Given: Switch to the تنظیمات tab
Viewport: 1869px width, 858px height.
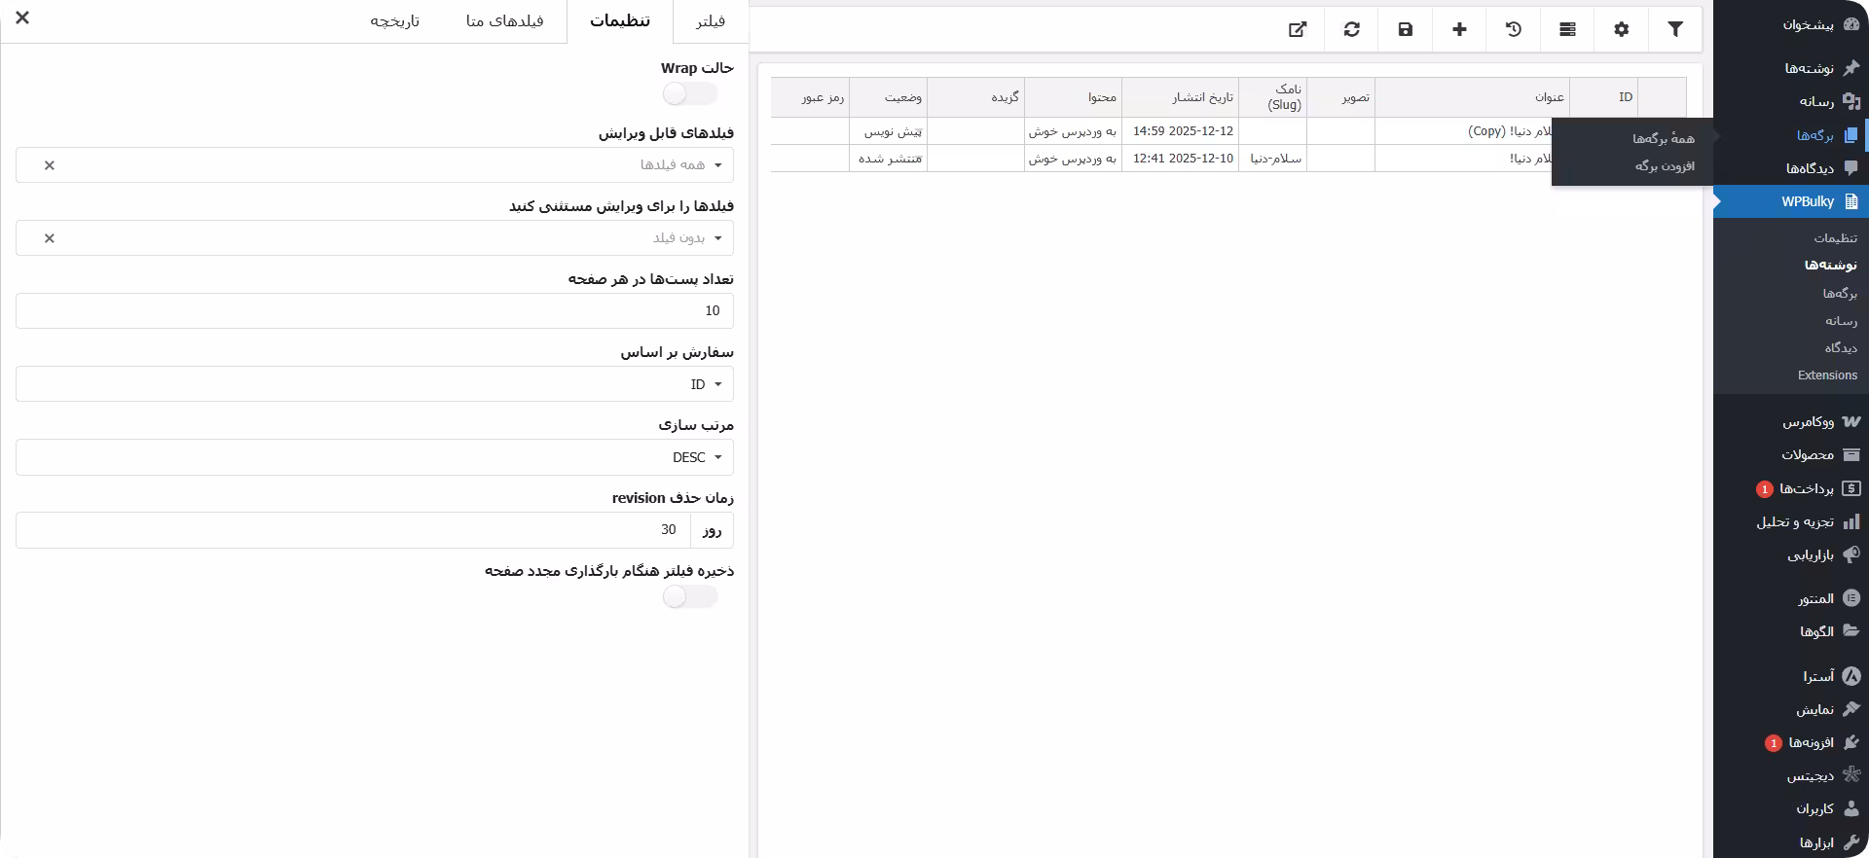Looking at the screenshot, I should [620, 21].
